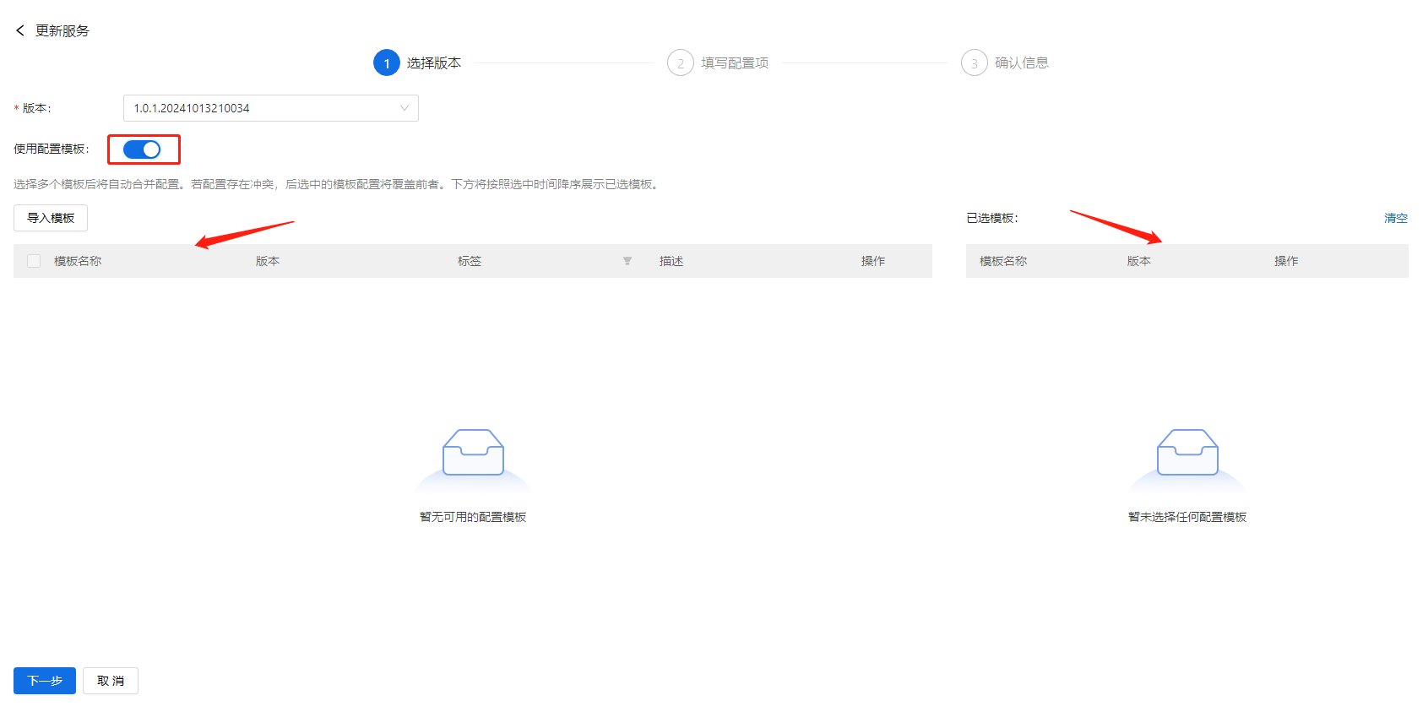Check the select-all box beside 模板名称
1423x712 pixels.
coord(34,261)
